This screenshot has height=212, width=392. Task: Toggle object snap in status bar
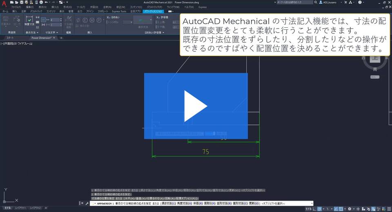coord(341,209)
